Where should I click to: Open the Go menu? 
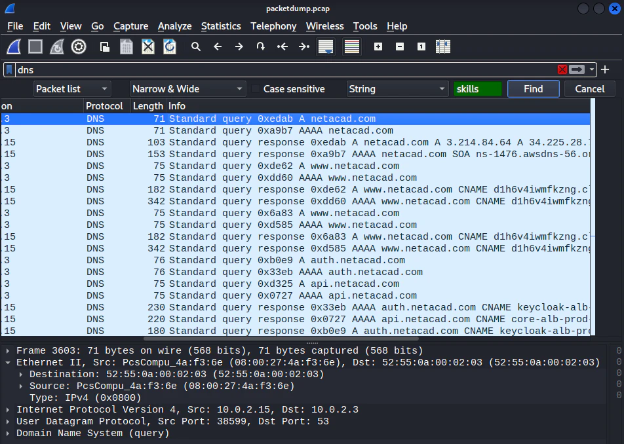coord(98,26)
